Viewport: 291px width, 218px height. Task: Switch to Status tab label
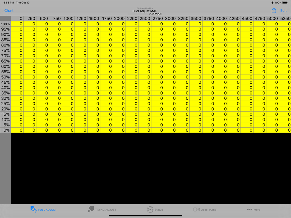(x=159, y=210)
